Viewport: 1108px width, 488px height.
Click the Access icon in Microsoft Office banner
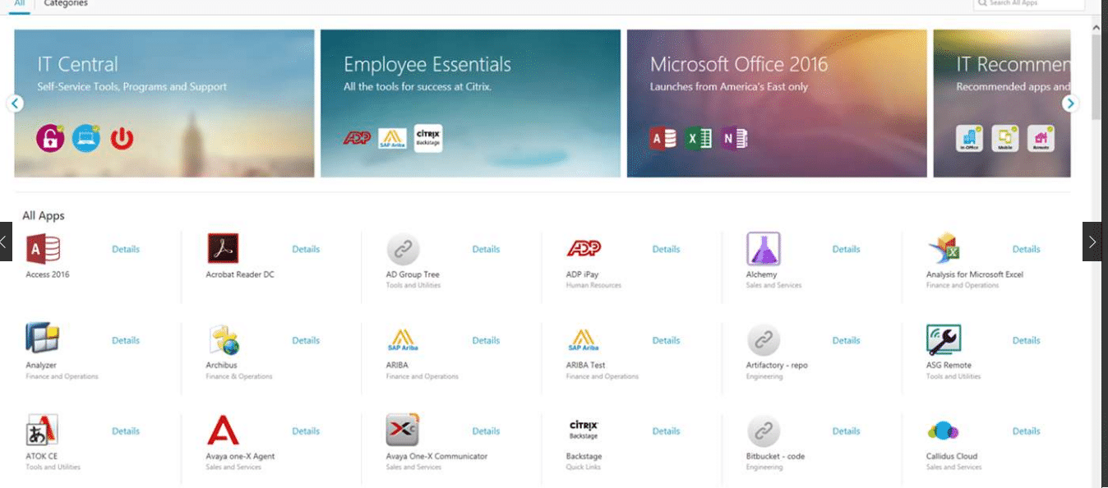(x=663, y=138)
